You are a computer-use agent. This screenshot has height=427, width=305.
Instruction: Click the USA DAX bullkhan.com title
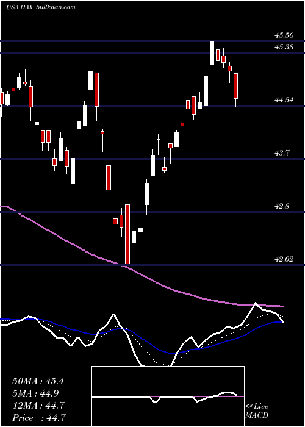(41, 7)
